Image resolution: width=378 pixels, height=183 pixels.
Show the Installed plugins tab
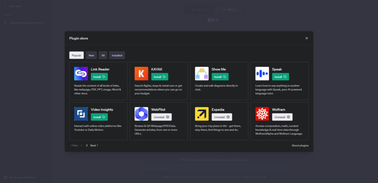tap(117, 55)
